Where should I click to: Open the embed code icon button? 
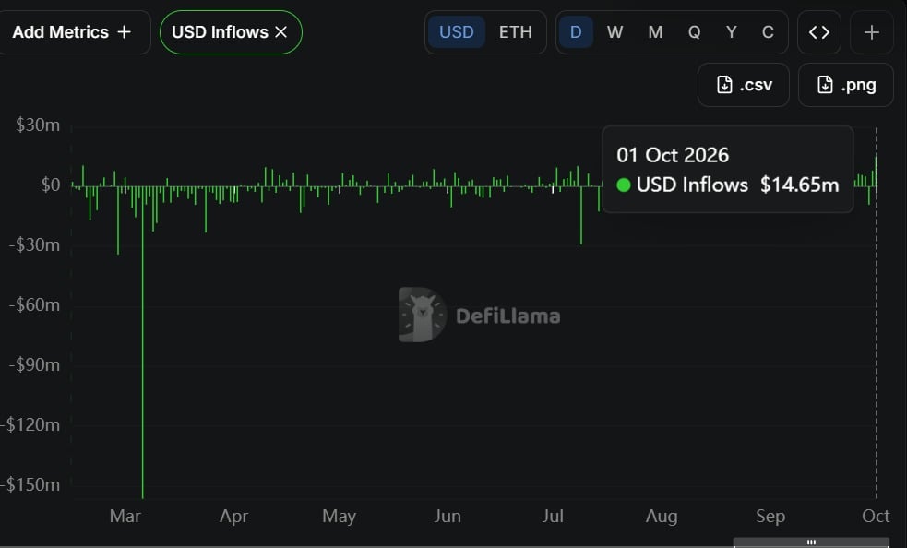[x=819, y=32]
